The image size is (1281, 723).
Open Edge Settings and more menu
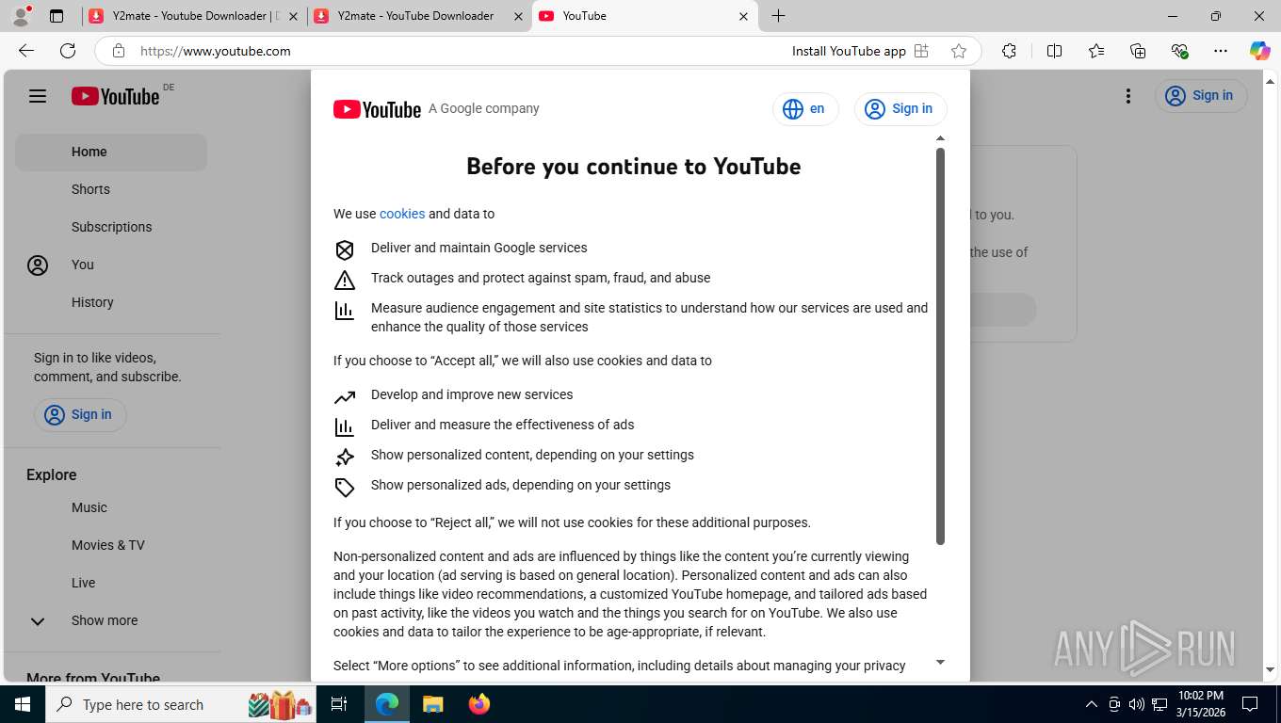(x=1221, y=51)
